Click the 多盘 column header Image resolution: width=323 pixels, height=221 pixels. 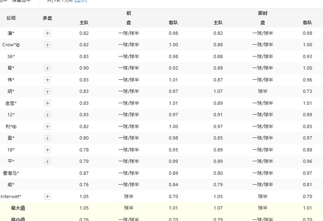tap(48, 18)
